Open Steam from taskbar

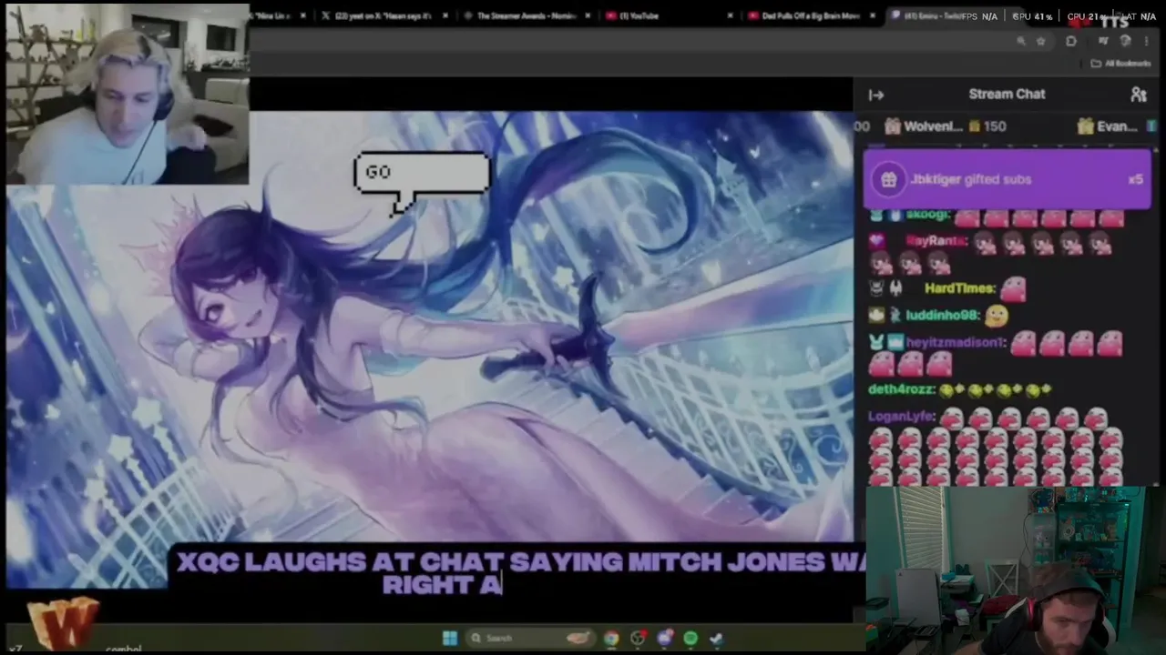717,638
